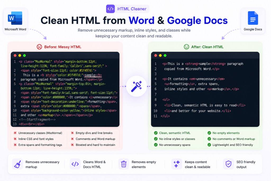This screenshot has width=271, height=181.
Task: Click the red X beside Bloated and hard to maintain
Action: click(x=73, y=145)
